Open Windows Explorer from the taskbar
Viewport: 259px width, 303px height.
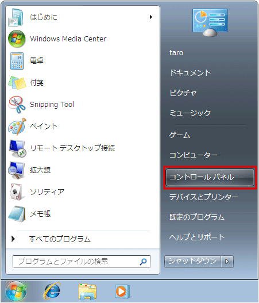87,291
